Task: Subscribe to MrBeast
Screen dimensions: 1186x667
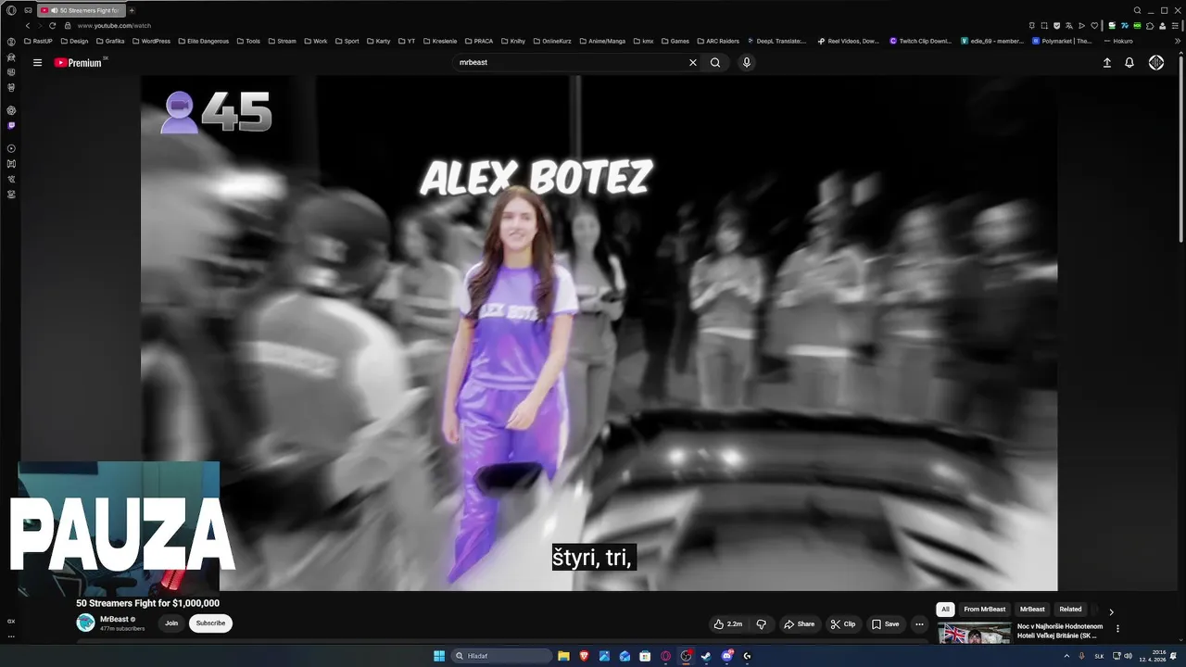Action: [x=210, y=623]
